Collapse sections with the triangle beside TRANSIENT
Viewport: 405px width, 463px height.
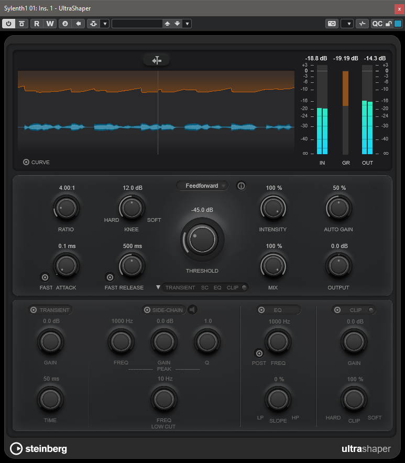point(158,287)
